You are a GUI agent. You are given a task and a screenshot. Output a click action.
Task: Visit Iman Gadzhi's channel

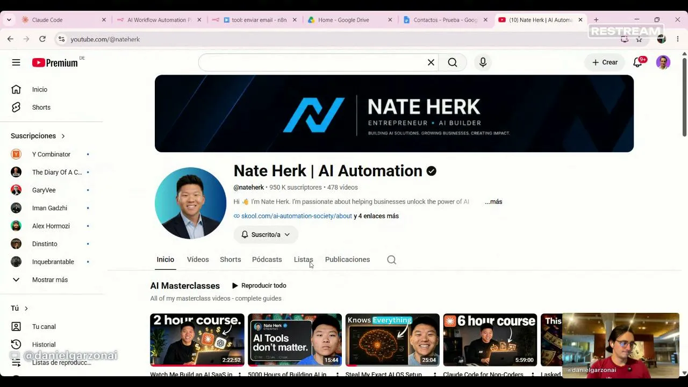pos(51,208)
